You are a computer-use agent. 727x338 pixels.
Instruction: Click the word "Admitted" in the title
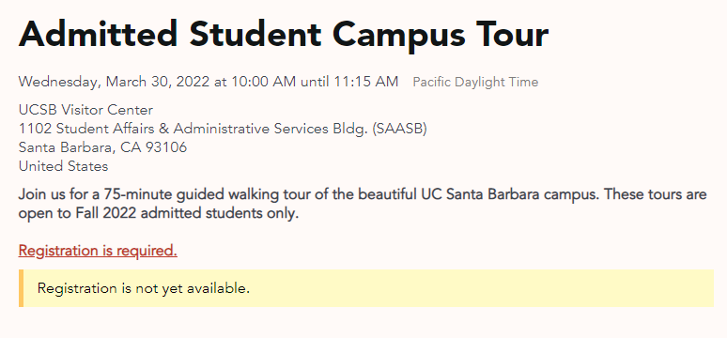[x=98, y=36]
